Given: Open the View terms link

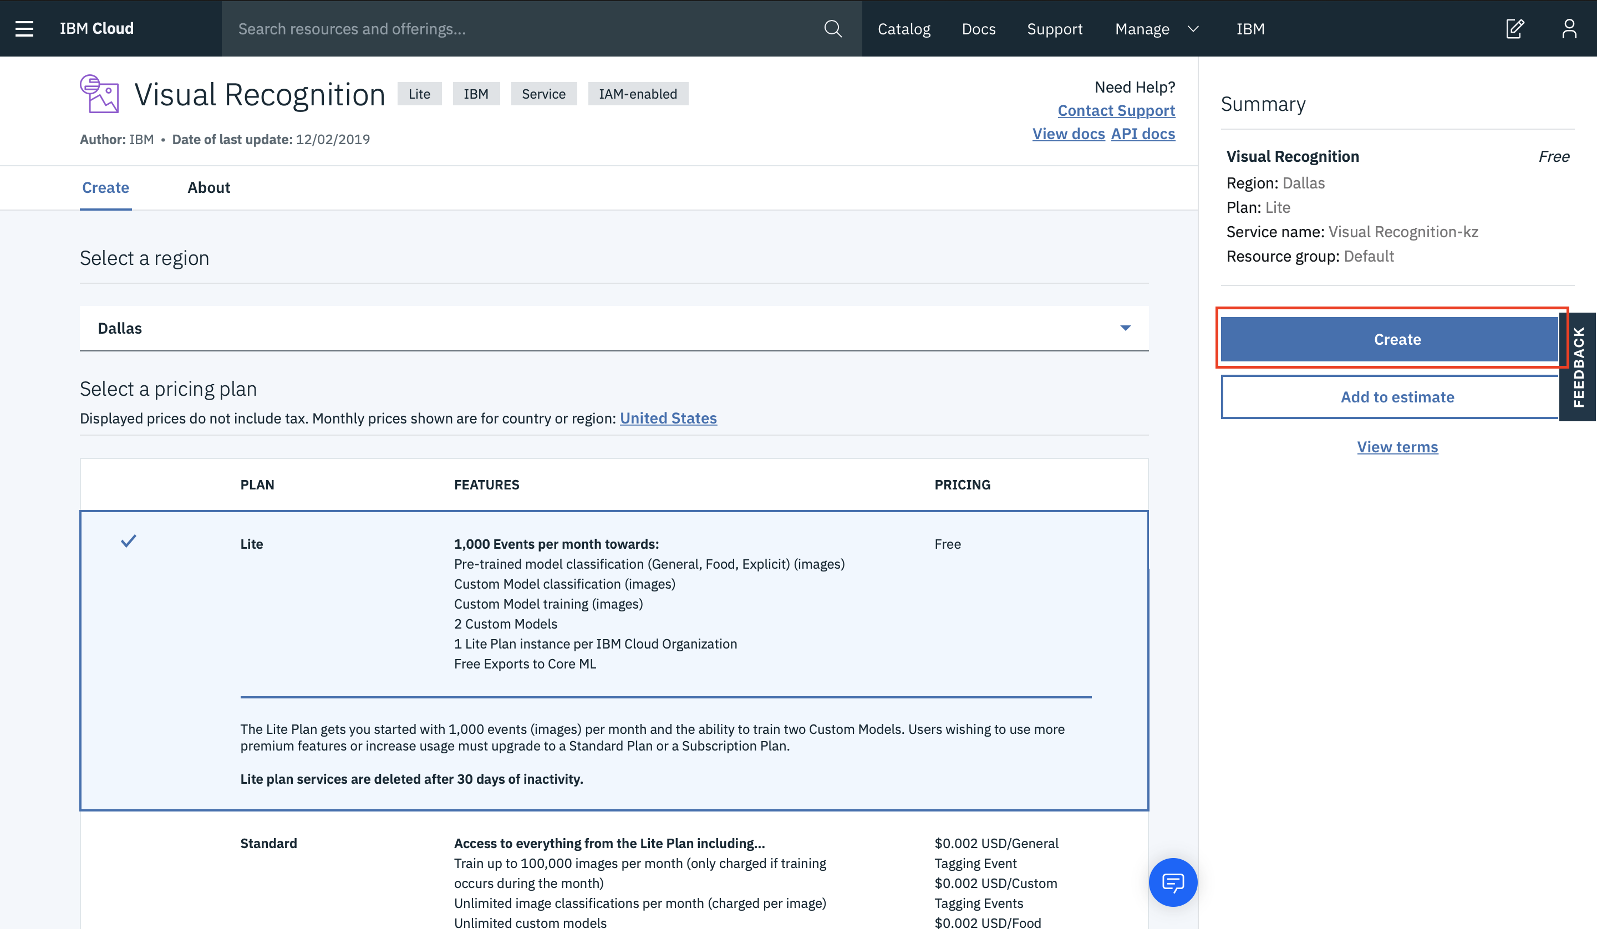Looking at the screenshot, I should 1397,447.
